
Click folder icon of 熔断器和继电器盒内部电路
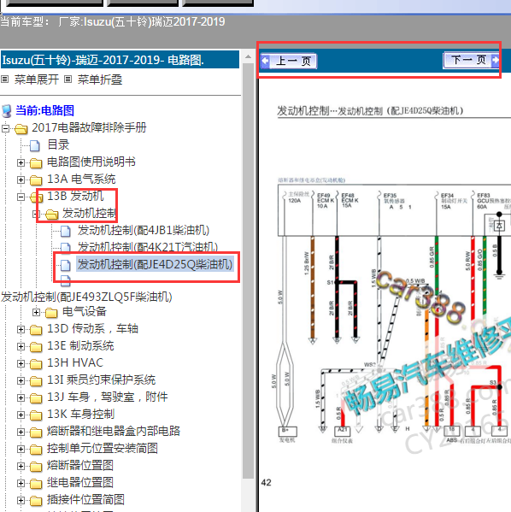tap(36, 433)
